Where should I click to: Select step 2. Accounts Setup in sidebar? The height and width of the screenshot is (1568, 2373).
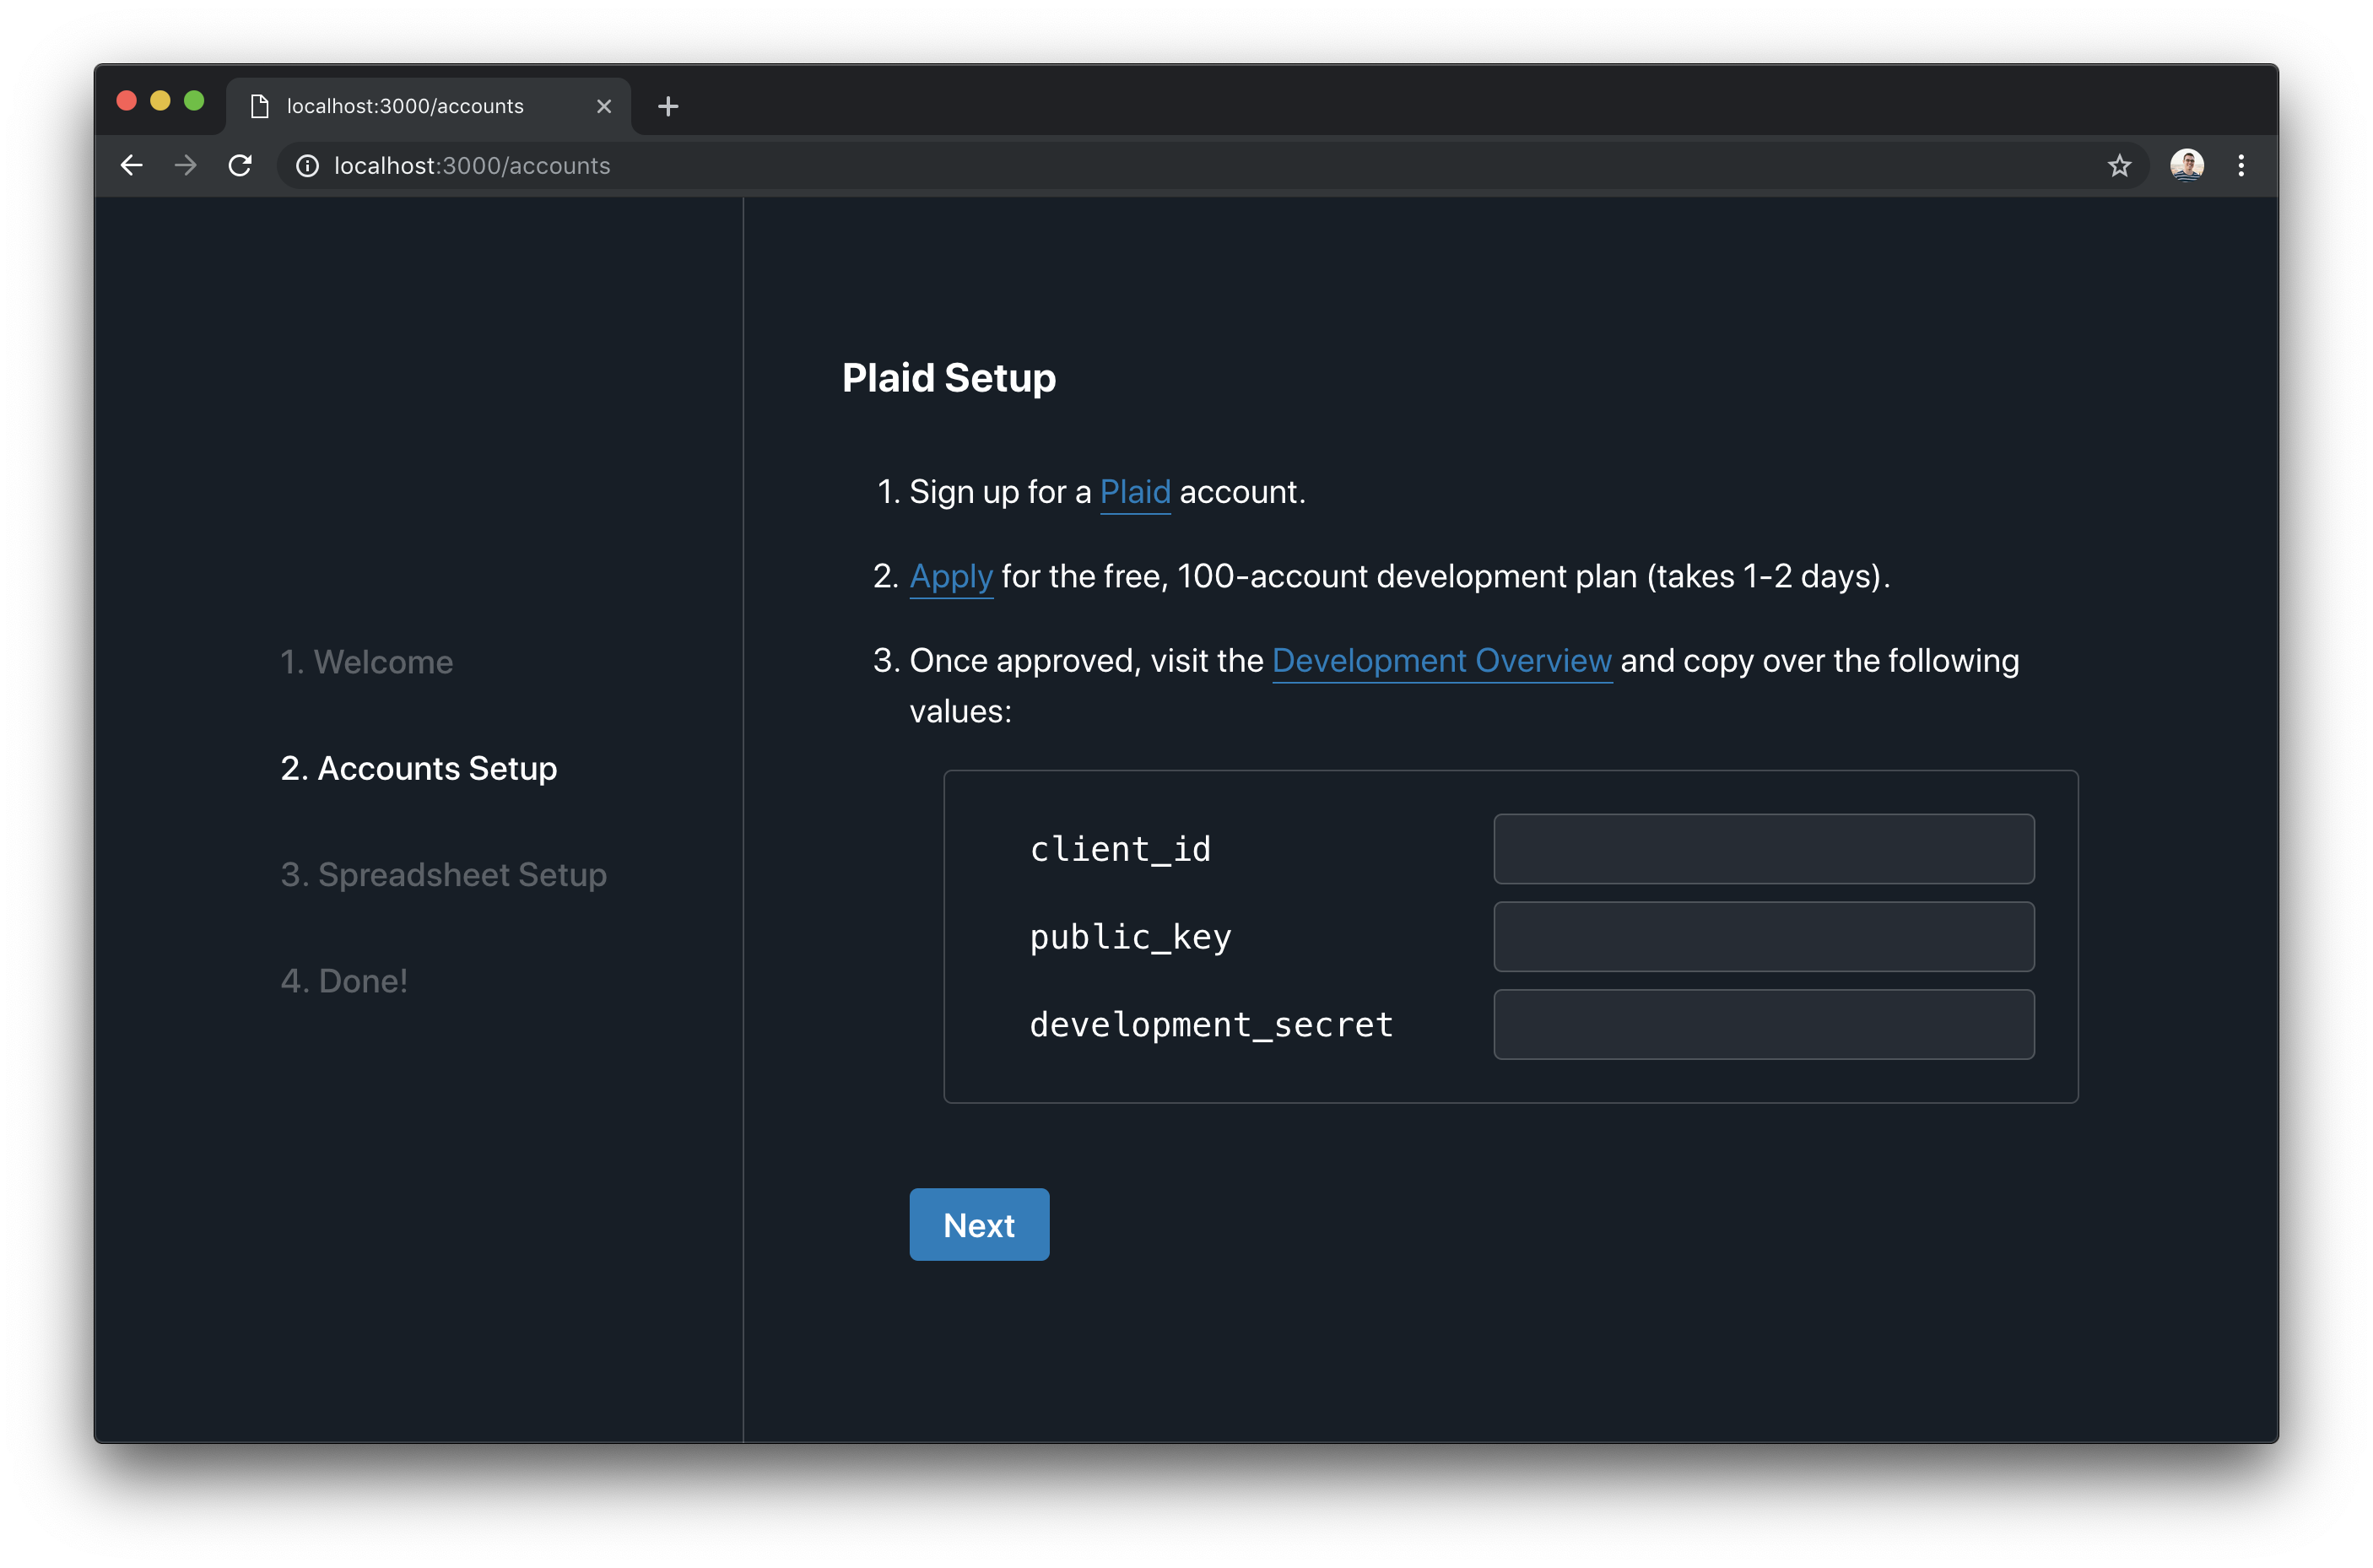(419, 768)
